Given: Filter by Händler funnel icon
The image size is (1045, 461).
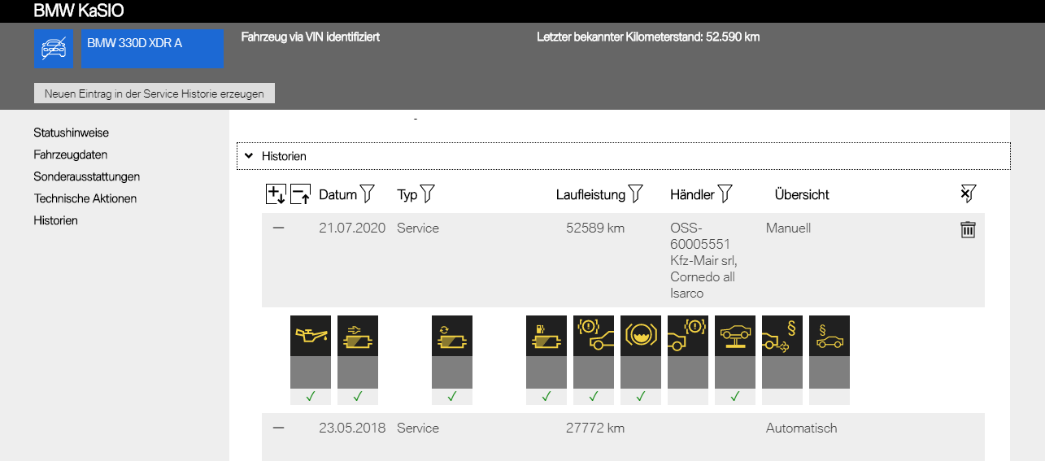Looking at the screenshot, I should (x=725, y=194).
